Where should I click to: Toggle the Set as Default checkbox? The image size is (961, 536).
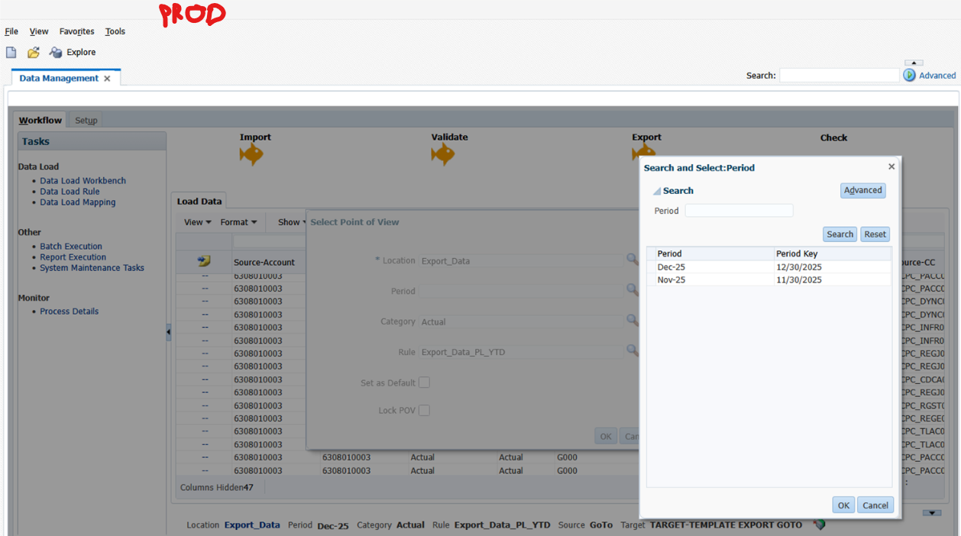point(424,383)
